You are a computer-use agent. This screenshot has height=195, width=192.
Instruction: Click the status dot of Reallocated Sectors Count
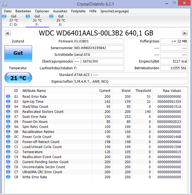pyautogui.click(x=8, y=111)
